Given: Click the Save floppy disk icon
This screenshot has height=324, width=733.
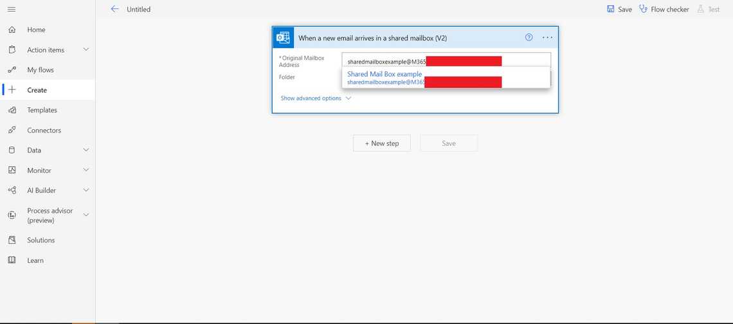Looking at the screenshot, I should click(x=611, y=9).
